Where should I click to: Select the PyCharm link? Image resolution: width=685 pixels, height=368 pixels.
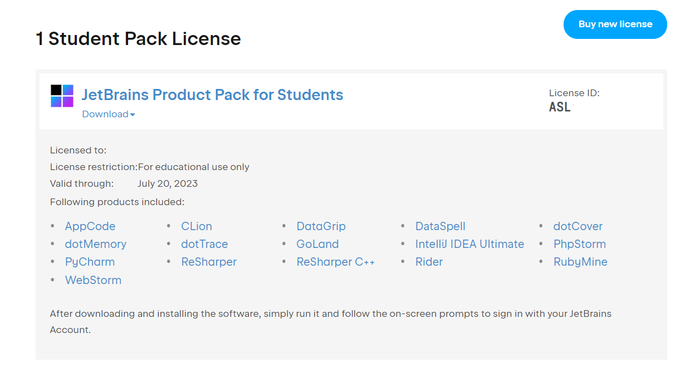click(x=90, y=262)
